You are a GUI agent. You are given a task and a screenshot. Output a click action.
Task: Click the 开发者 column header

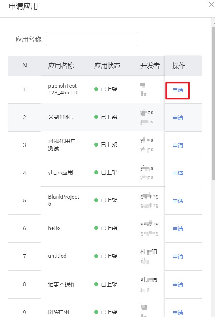click(150, 66)
